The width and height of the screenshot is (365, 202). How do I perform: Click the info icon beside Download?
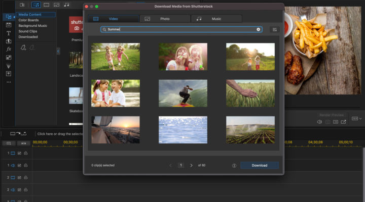pyautogui.click(x=234, y=165)
